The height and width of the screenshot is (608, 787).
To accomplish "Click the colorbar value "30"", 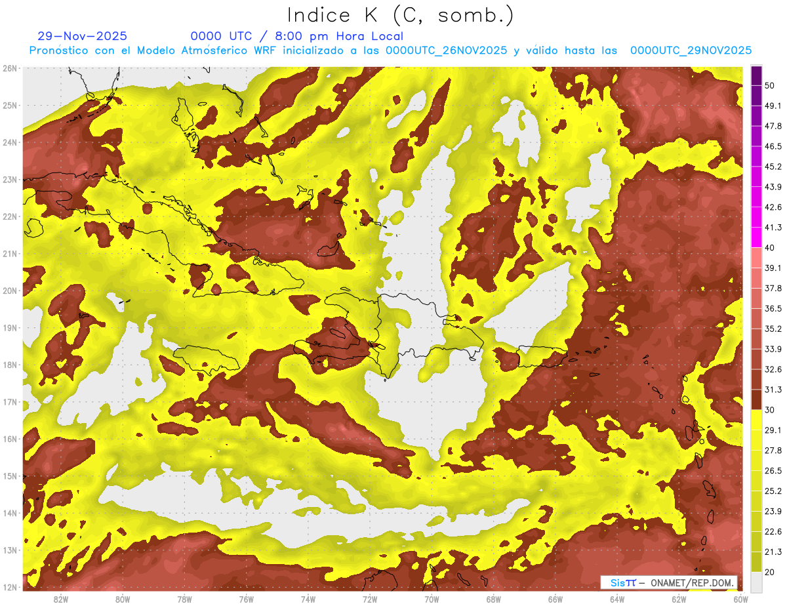I will [x=770, y=410].
